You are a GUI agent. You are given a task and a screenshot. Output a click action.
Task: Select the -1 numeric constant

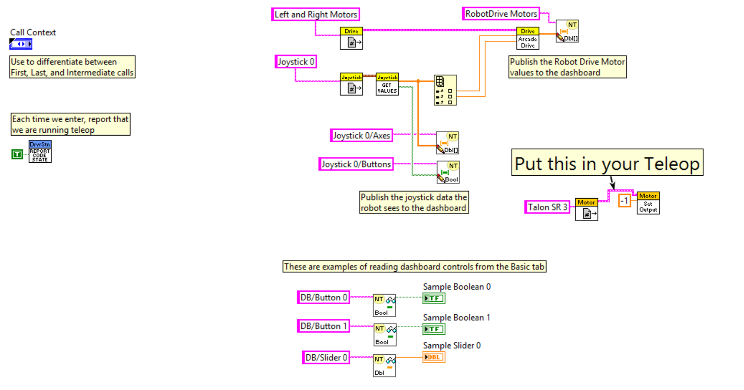(x=624, y=201)
